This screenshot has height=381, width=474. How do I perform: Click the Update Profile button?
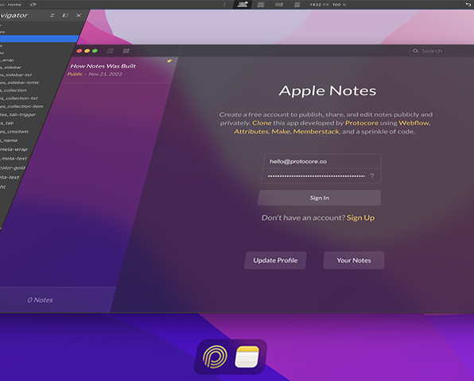pyautogui.click(x=275, y=260)
